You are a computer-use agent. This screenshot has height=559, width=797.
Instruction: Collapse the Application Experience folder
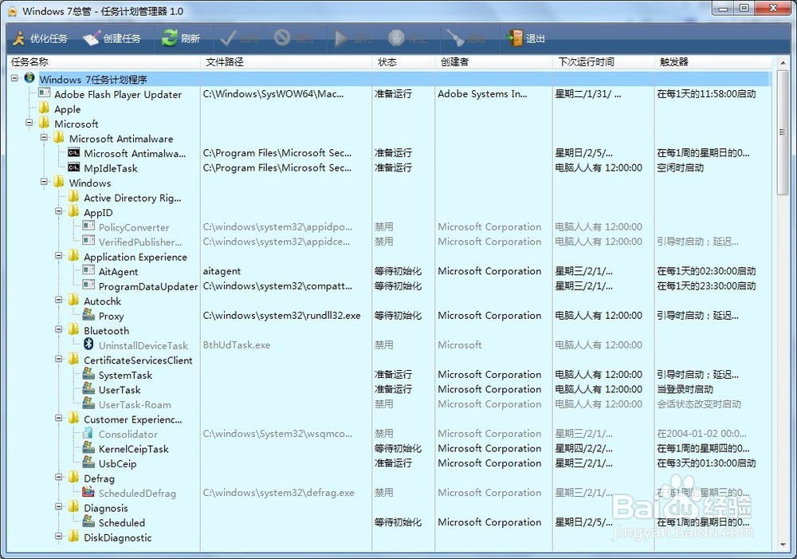tap(59, 256)
